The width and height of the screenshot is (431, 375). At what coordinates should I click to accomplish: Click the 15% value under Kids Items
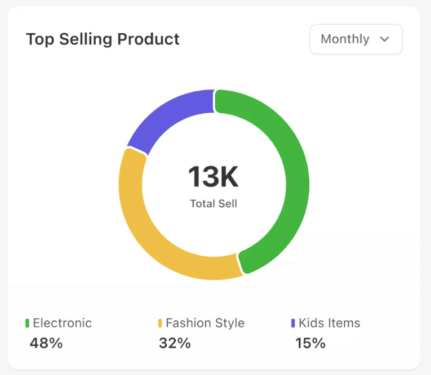(x=310, y=343)
